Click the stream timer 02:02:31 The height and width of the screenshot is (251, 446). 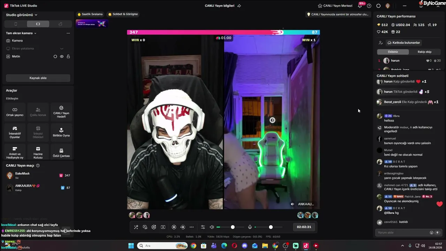tap(304, 227)
